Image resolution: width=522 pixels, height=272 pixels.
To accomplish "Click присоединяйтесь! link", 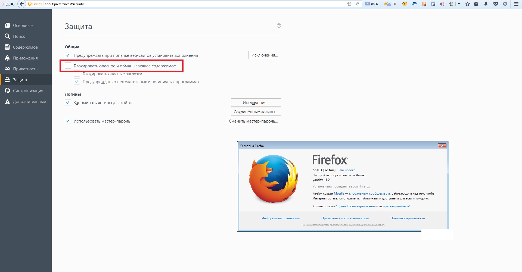I will [x=396, y=206].
